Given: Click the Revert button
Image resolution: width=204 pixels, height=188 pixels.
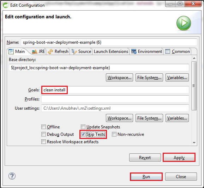Looking at the screenshot, I should [x=145, y=158].
